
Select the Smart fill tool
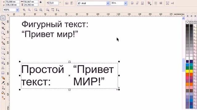3,43
